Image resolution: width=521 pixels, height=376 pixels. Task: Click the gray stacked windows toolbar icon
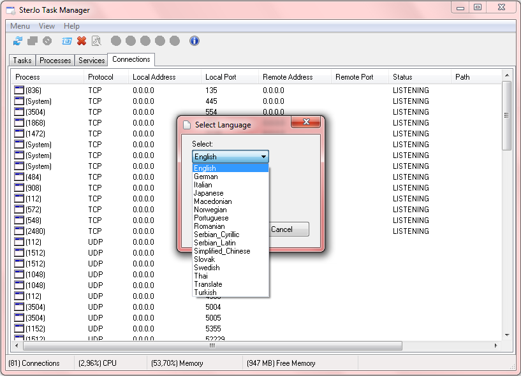[33, 41]
